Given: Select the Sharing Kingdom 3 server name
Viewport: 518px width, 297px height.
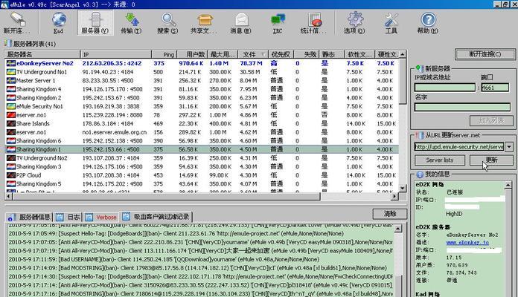Looking at the screenshot, I should click(39, 166).
